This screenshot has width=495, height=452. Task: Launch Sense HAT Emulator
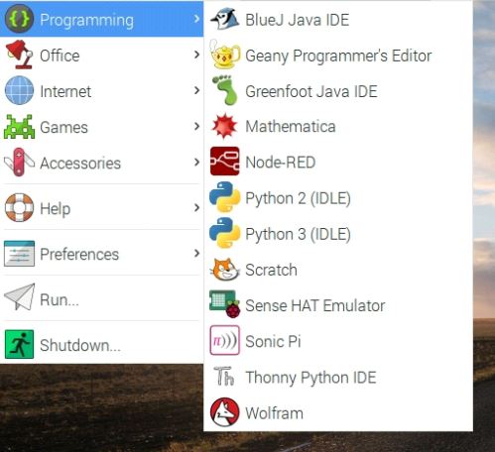[338, 305]
